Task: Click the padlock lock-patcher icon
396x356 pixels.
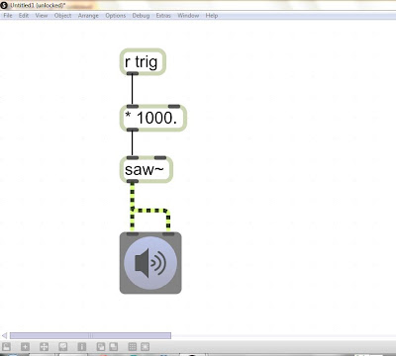Action: tap(6, 347)
